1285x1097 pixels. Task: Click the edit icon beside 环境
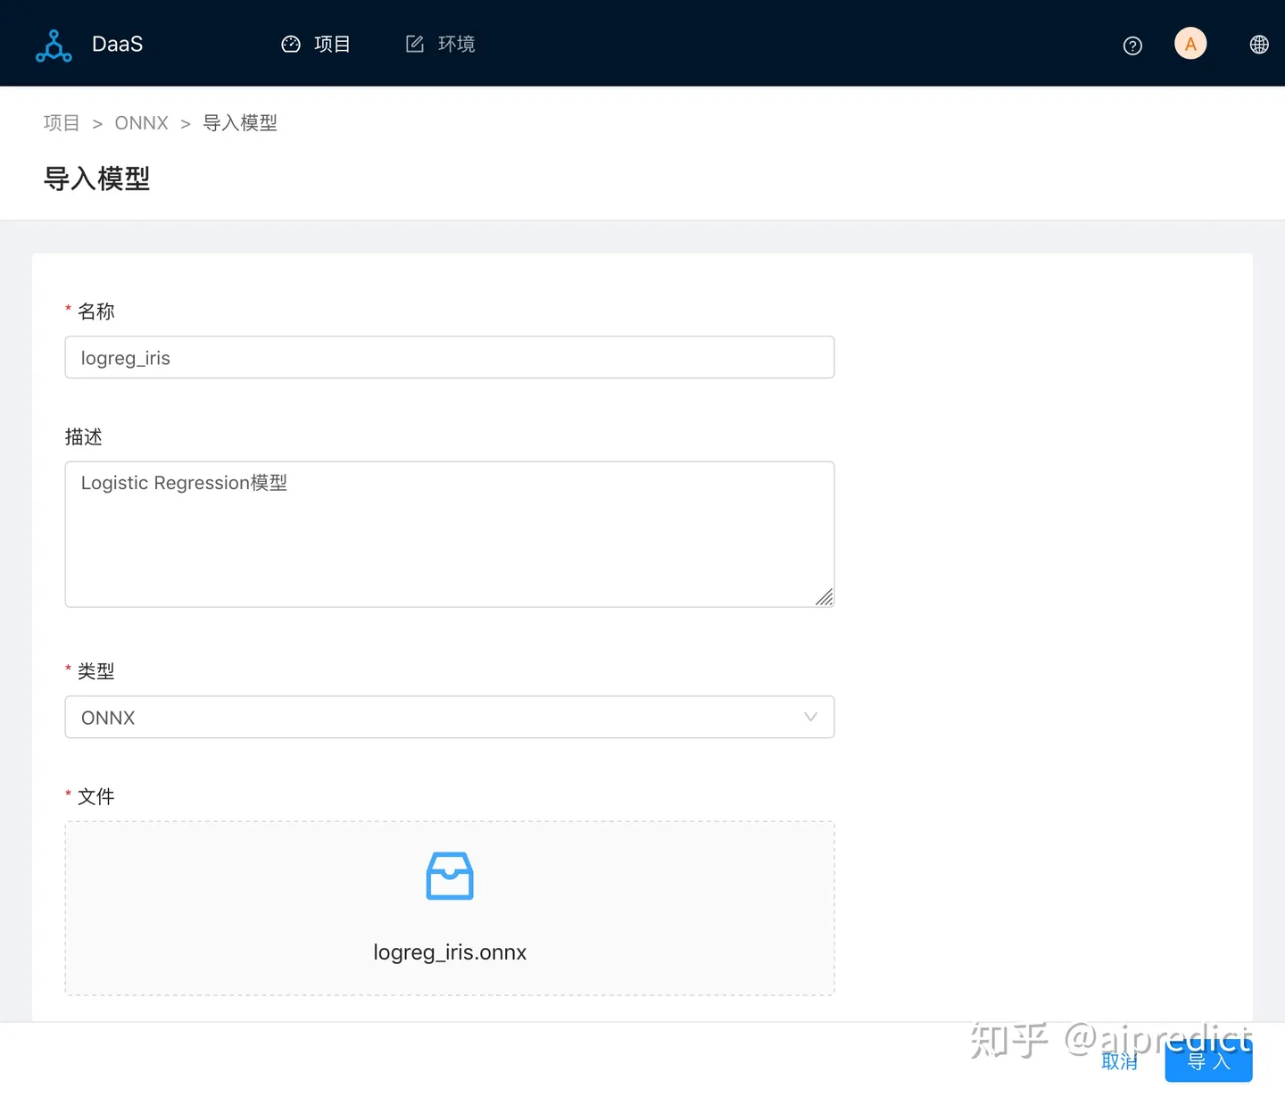point(413,43)
